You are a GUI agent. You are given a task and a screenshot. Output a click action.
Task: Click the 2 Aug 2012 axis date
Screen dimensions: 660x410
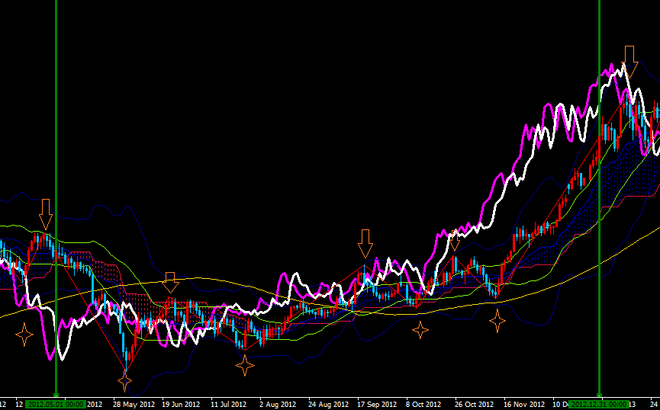[278, 405]
